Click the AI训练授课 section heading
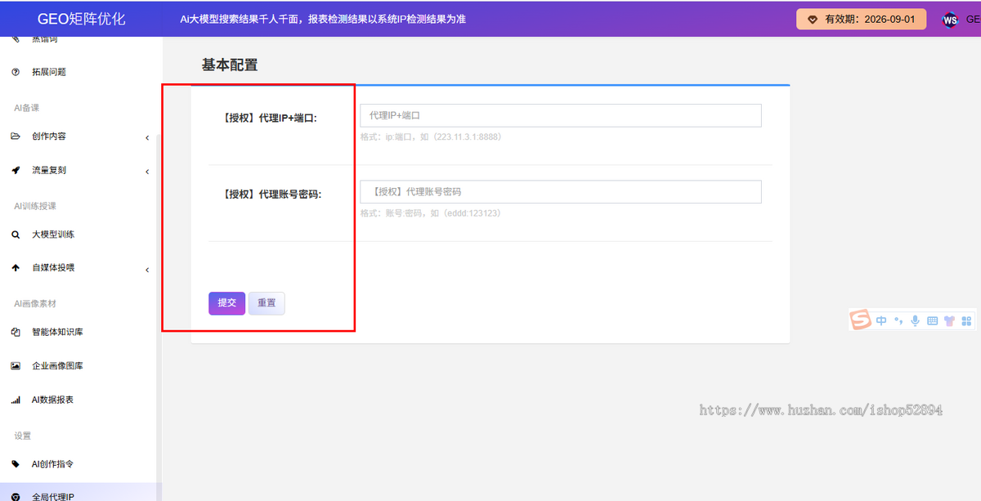 pos(35,206)
